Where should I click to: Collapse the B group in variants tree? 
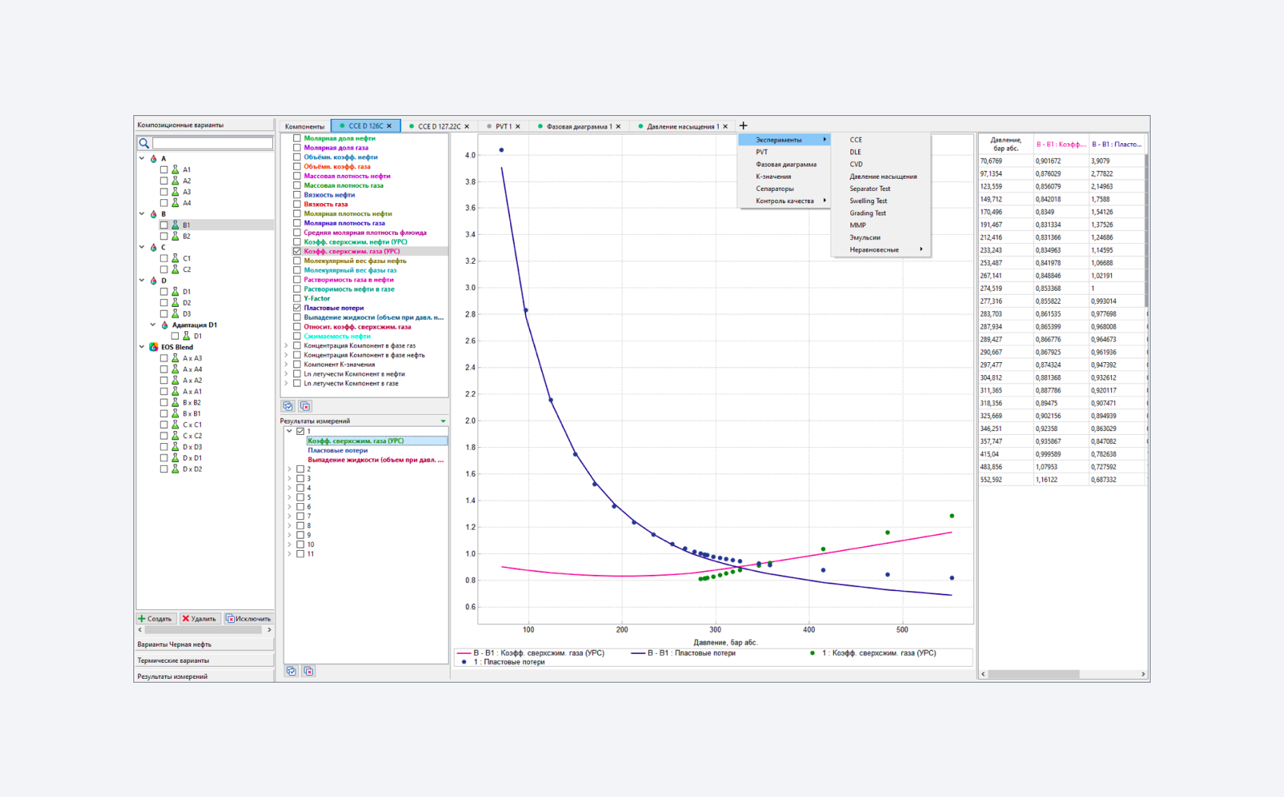click(x=142, y=214)
